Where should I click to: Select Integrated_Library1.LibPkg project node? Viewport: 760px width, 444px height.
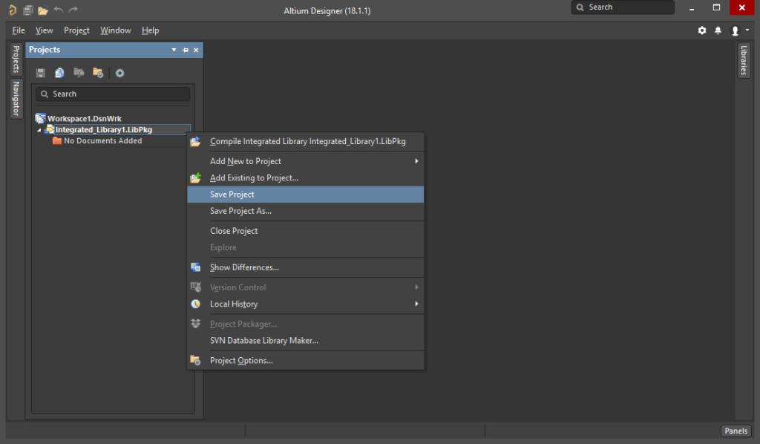point(104,130)
